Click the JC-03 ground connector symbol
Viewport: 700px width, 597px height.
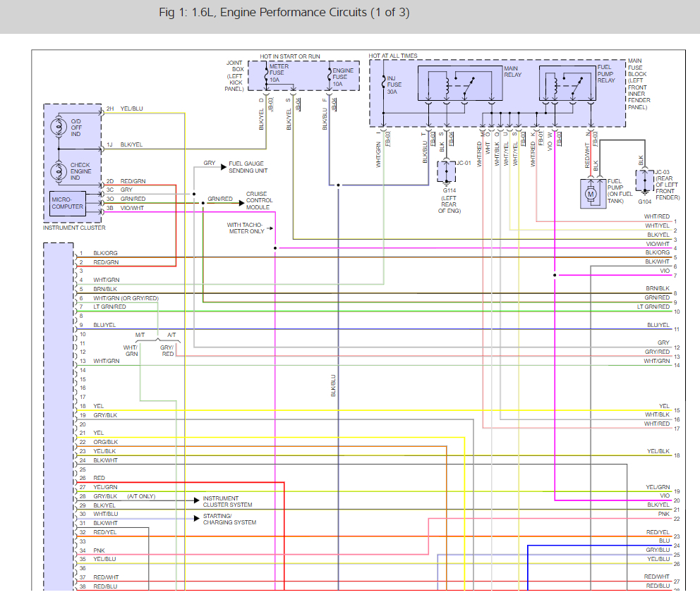click(644, 180)
